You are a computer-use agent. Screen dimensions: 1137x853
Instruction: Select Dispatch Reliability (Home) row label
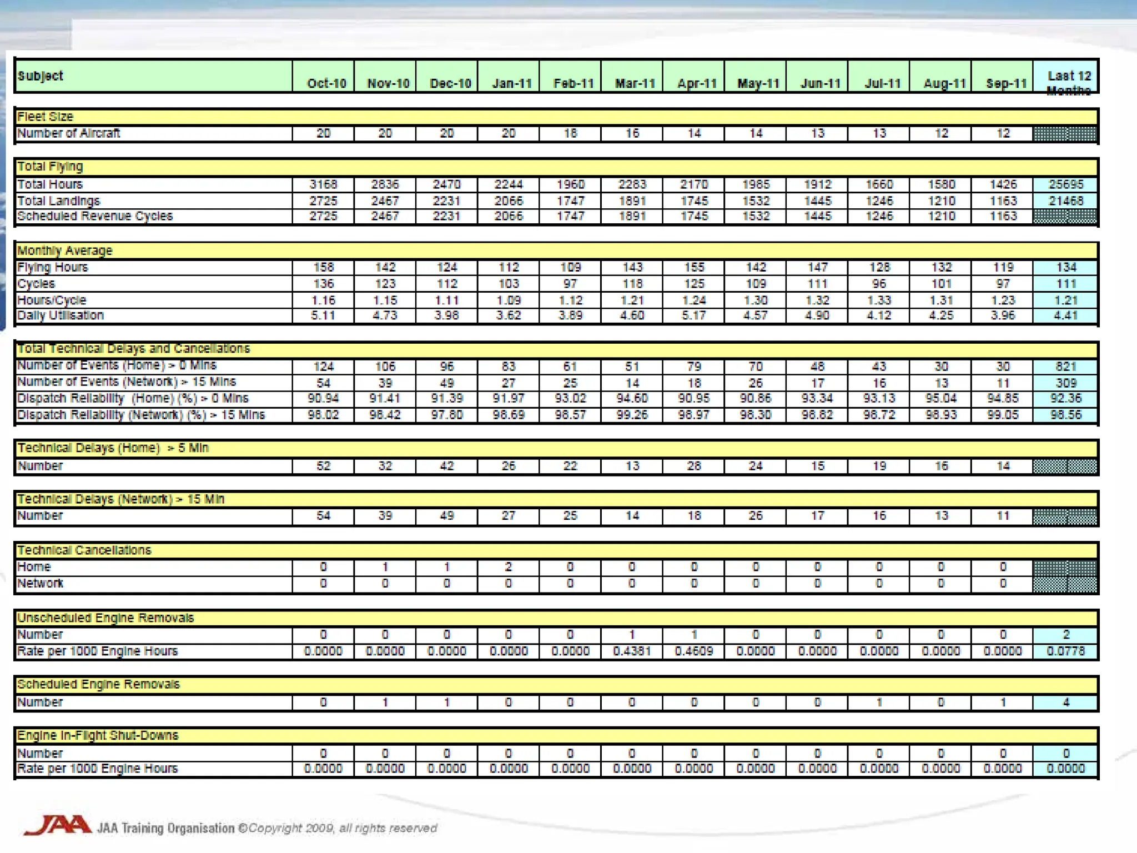tap(133, 398)
